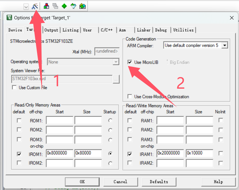
Task: Disable the Use MicroLIB checkbox
Action: [x=130, y=62]
